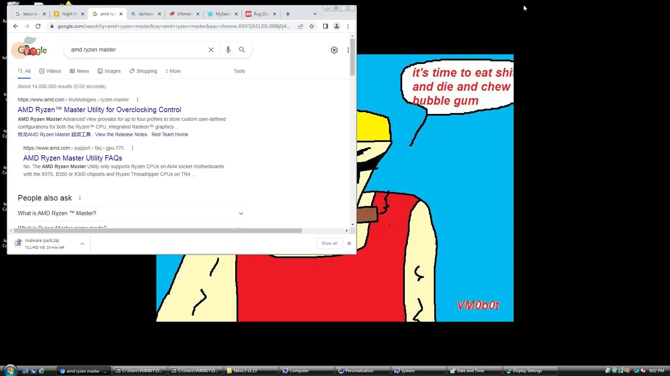
Task: Click the horizontal scrollbar of the page
Action: coord(157,231)
